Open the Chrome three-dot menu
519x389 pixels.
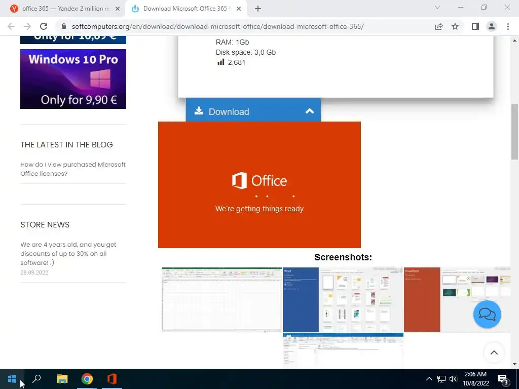(x=508, y=26)
